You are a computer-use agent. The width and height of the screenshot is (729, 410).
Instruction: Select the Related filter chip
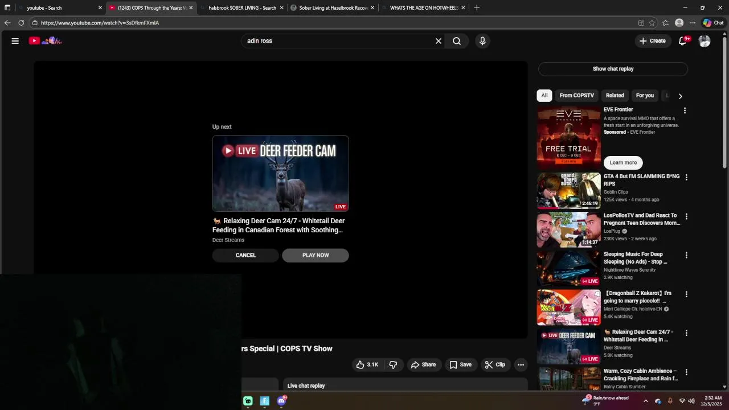pos(615,96)
